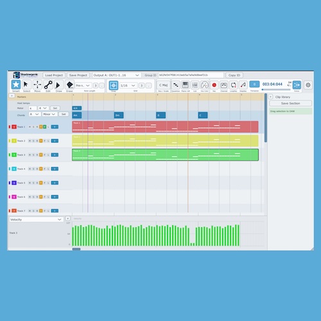Screen dimensions: 321x321
Task: Click the horizontal scrollbar under velocity lane
Action: 76,249
